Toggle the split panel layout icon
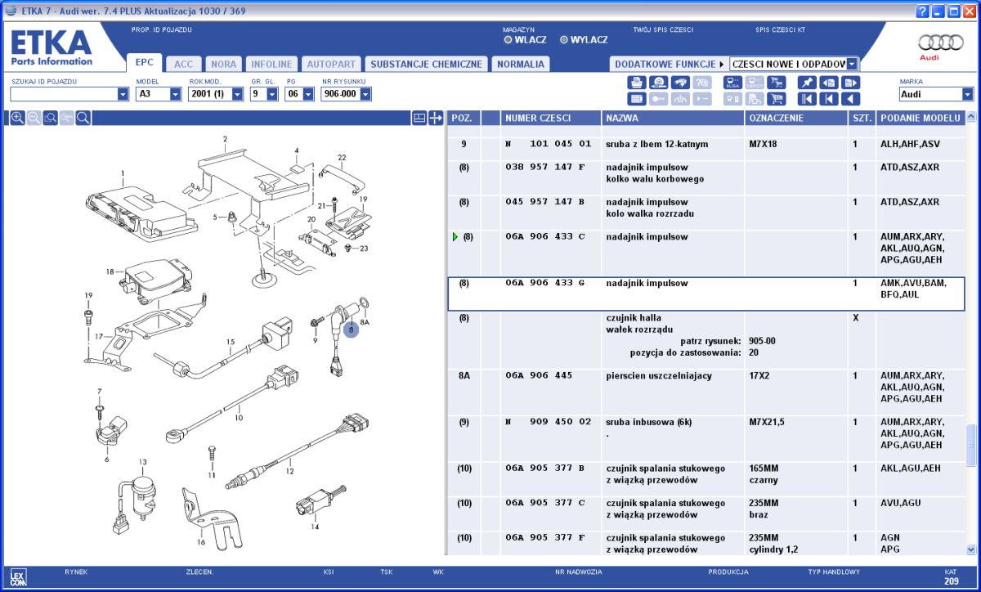This screenshot has width=981, height=592. 419,118
